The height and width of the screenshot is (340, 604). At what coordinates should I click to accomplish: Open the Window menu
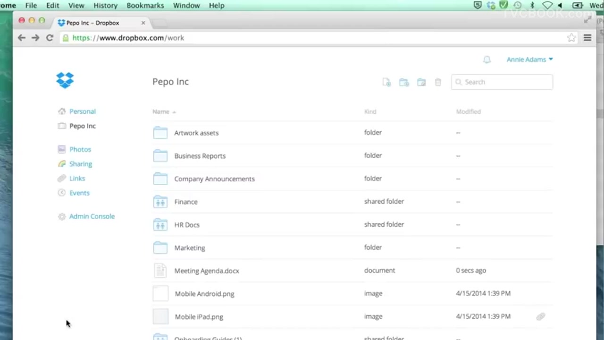(x=186, y=5)
